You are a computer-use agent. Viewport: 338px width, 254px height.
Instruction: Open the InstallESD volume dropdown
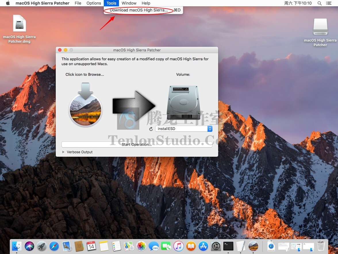(184, 129)
